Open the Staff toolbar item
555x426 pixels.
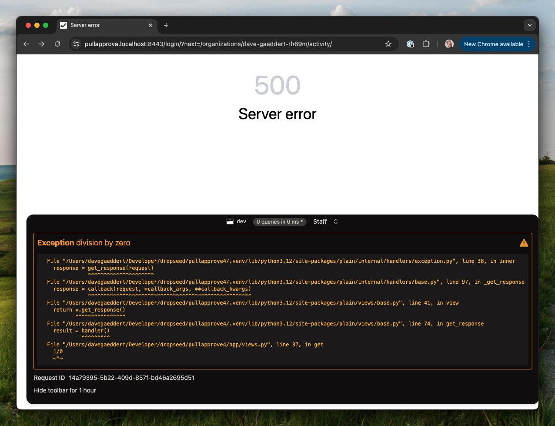(320, 221)
